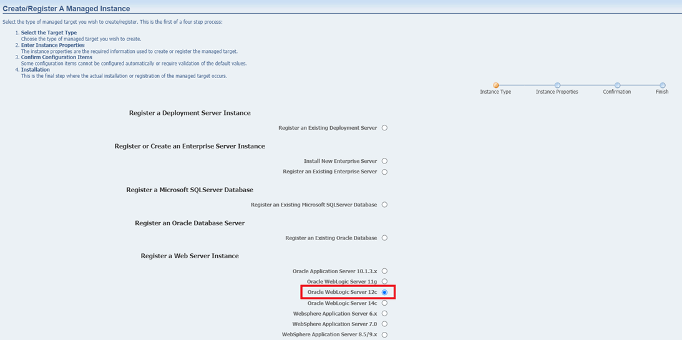The width and height of the screenshot is (682, 340).
Task: Click the Instance Type step label
Action: (x=495, y=92)
